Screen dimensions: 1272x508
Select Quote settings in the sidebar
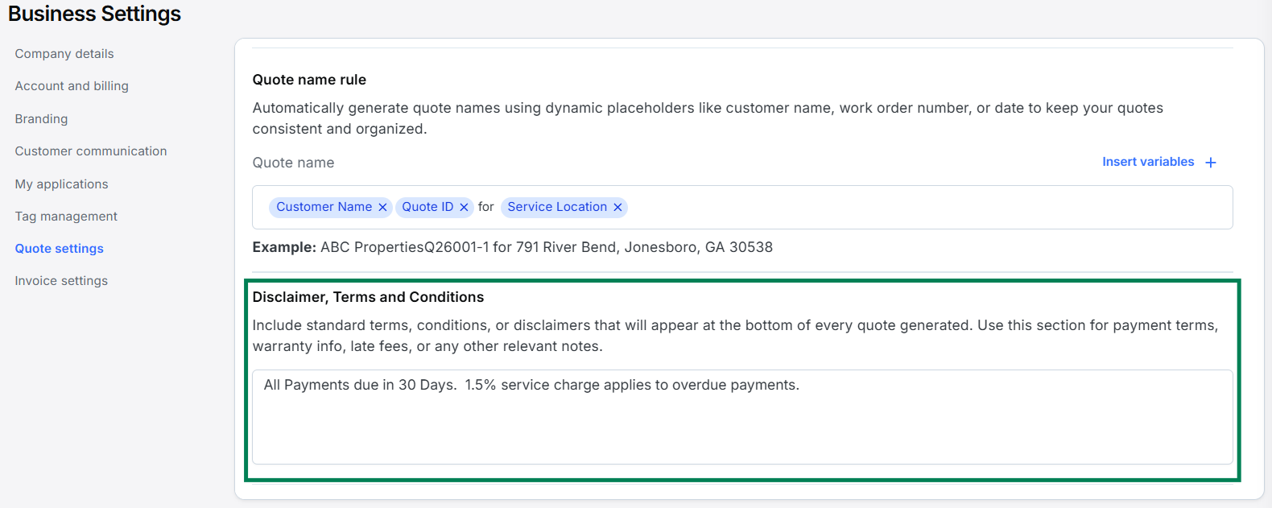(x=59, y=249)
